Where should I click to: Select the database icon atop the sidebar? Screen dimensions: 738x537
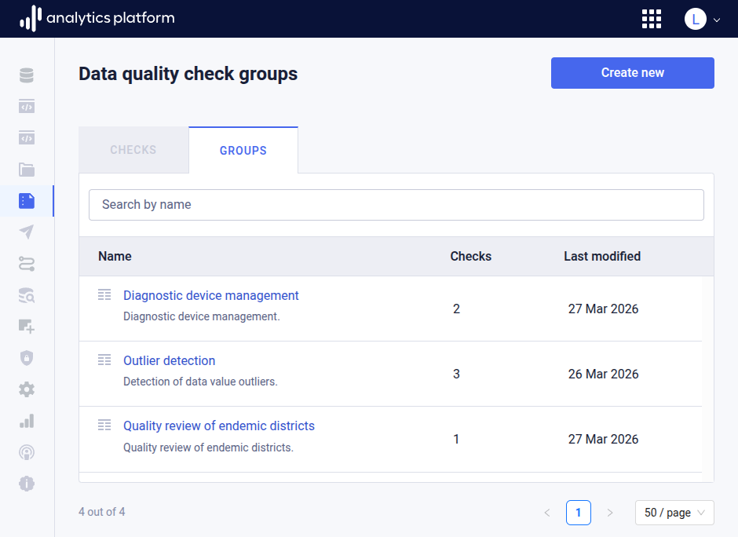tap(26, 75)
